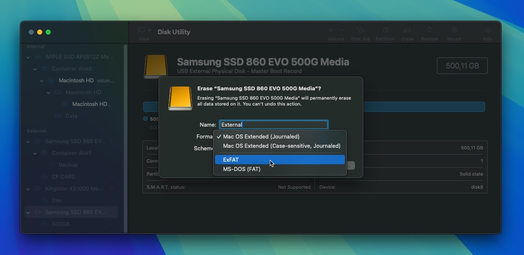
Task: Click the 500,11 GB capacity badge
Action: 462,66
